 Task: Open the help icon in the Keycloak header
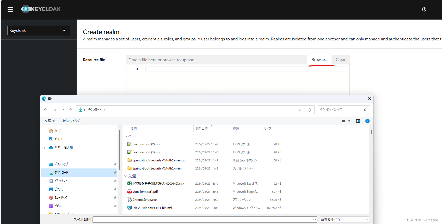424,9
